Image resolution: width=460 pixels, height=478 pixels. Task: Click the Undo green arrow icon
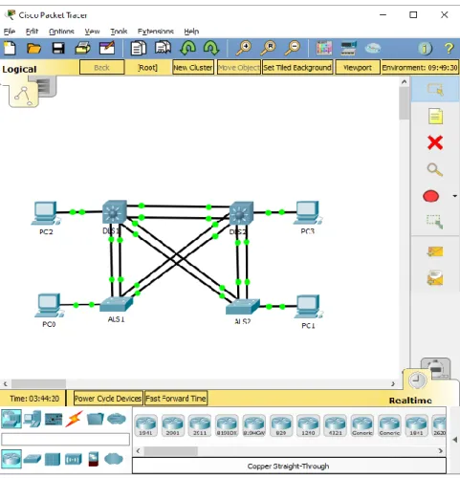(188, 48)
